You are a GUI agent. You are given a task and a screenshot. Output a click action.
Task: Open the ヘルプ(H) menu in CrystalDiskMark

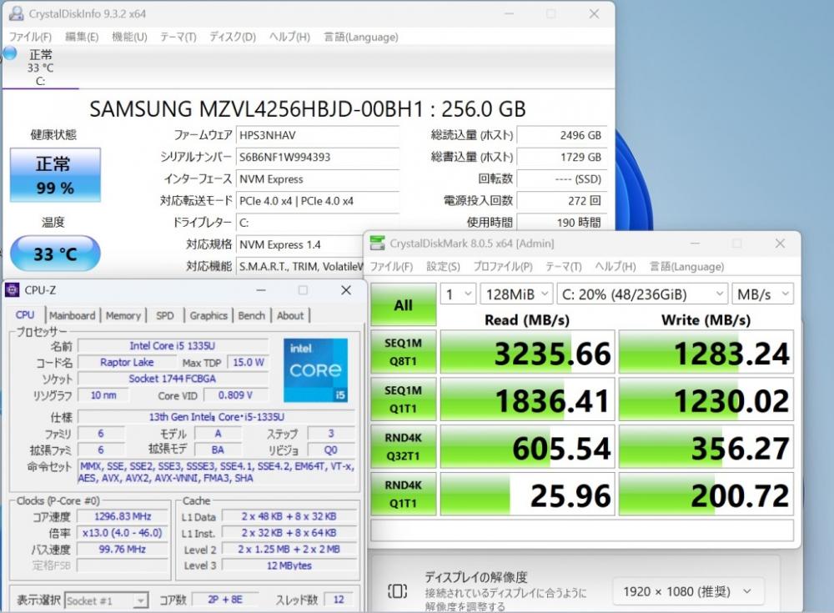(615, 267)
